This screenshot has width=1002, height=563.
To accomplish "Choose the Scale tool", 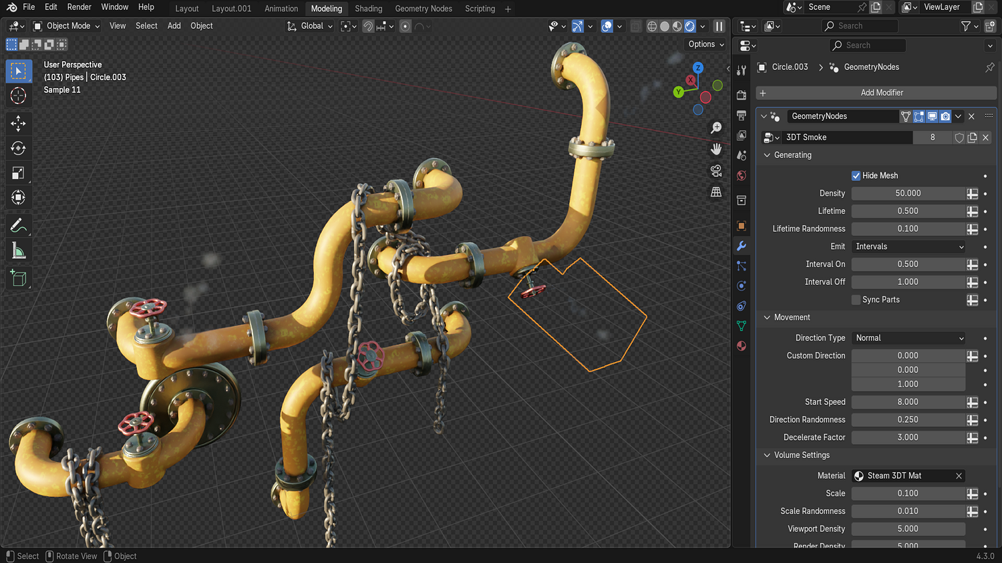I will pos(19,173).
